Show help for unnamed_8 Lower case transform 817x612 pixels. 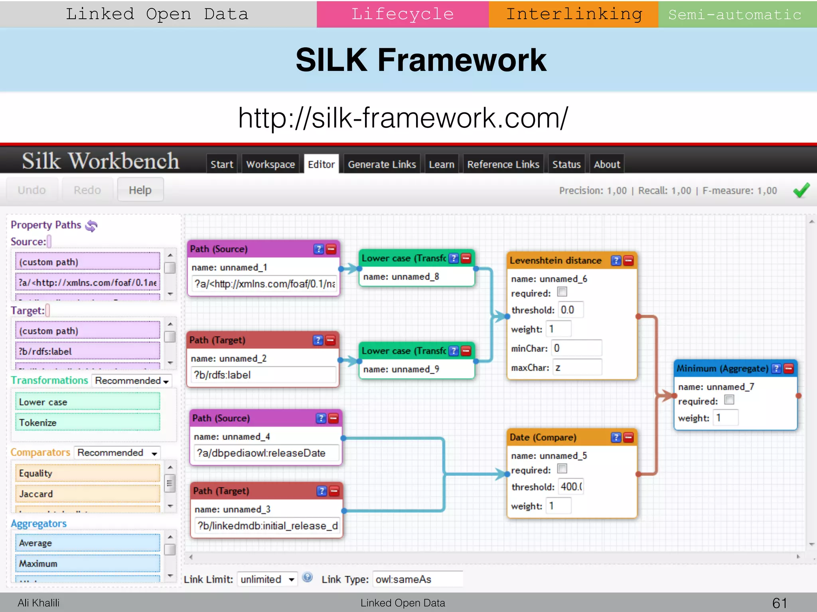(x=454, y=258)
